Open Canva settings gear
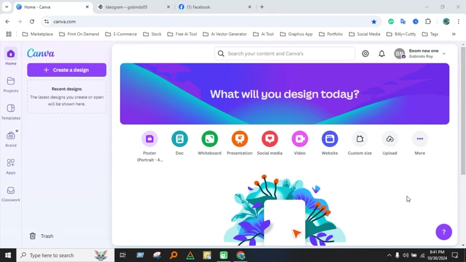 point(365,53)
